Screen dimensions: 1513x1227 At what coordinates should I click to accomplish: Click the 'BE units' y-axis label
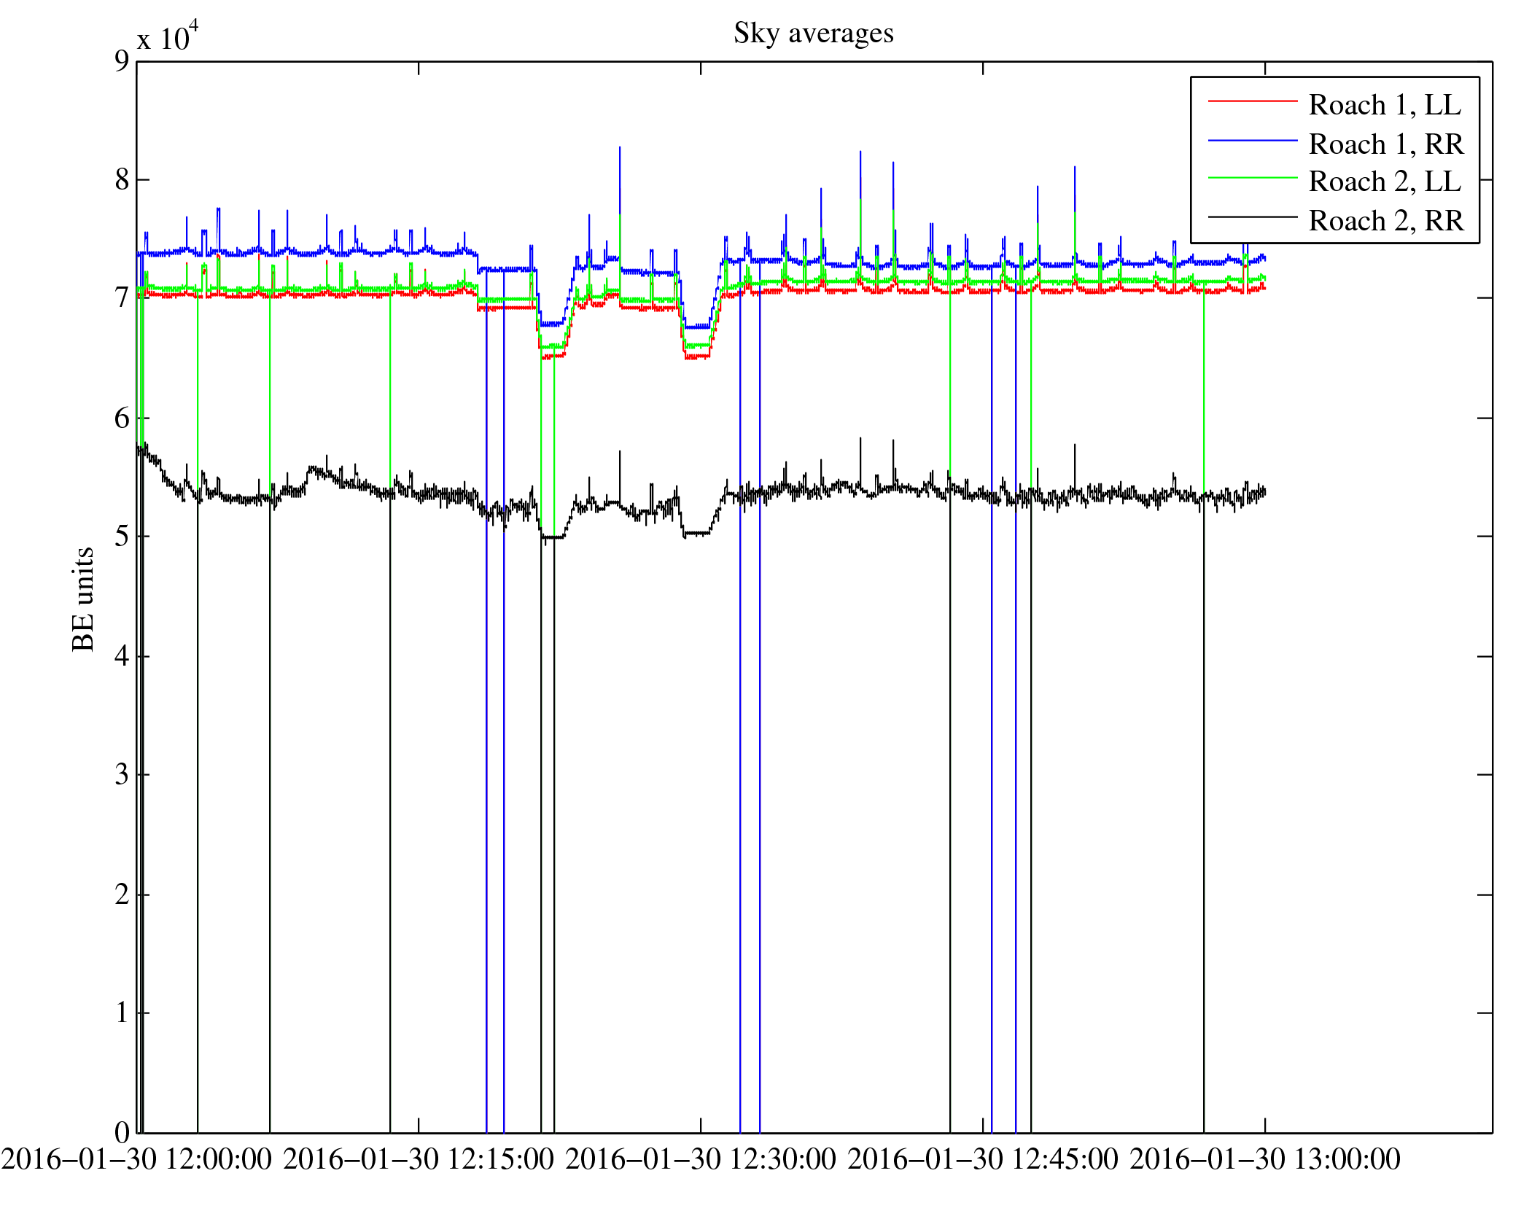pos(83,599)
